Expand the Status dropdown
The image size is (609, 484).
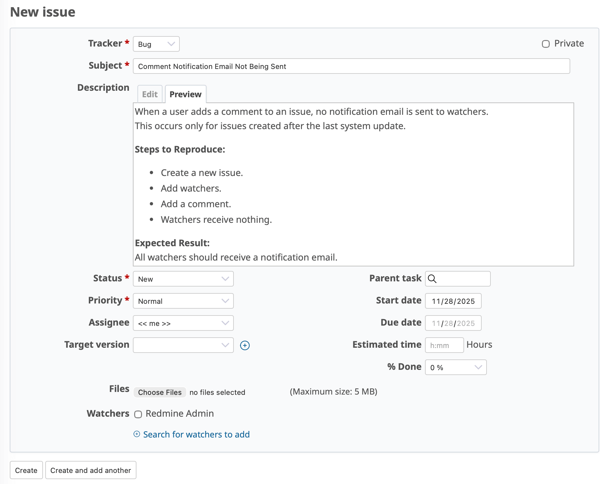[x=183, y=279]
